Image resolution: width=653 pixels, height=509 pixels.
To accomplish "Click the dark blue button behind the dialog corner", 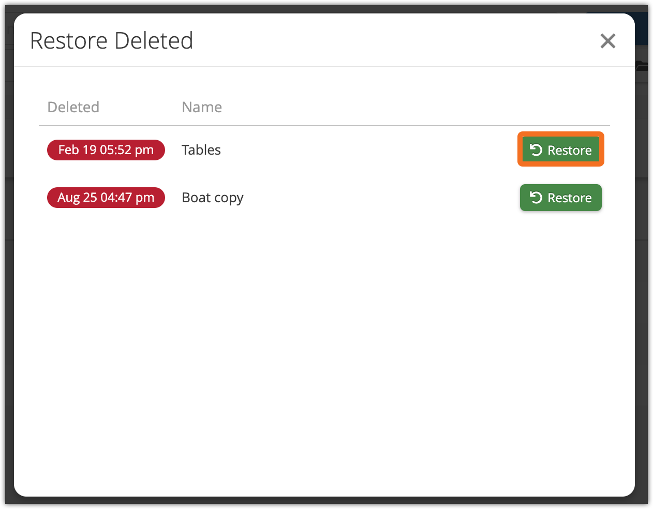I will tap(642, 28).
